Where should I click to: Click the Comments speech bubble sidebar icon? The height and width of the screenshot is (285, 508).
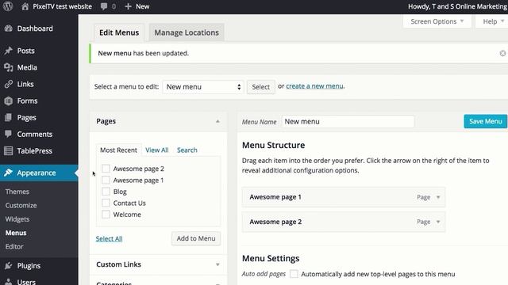click(9, 134)
